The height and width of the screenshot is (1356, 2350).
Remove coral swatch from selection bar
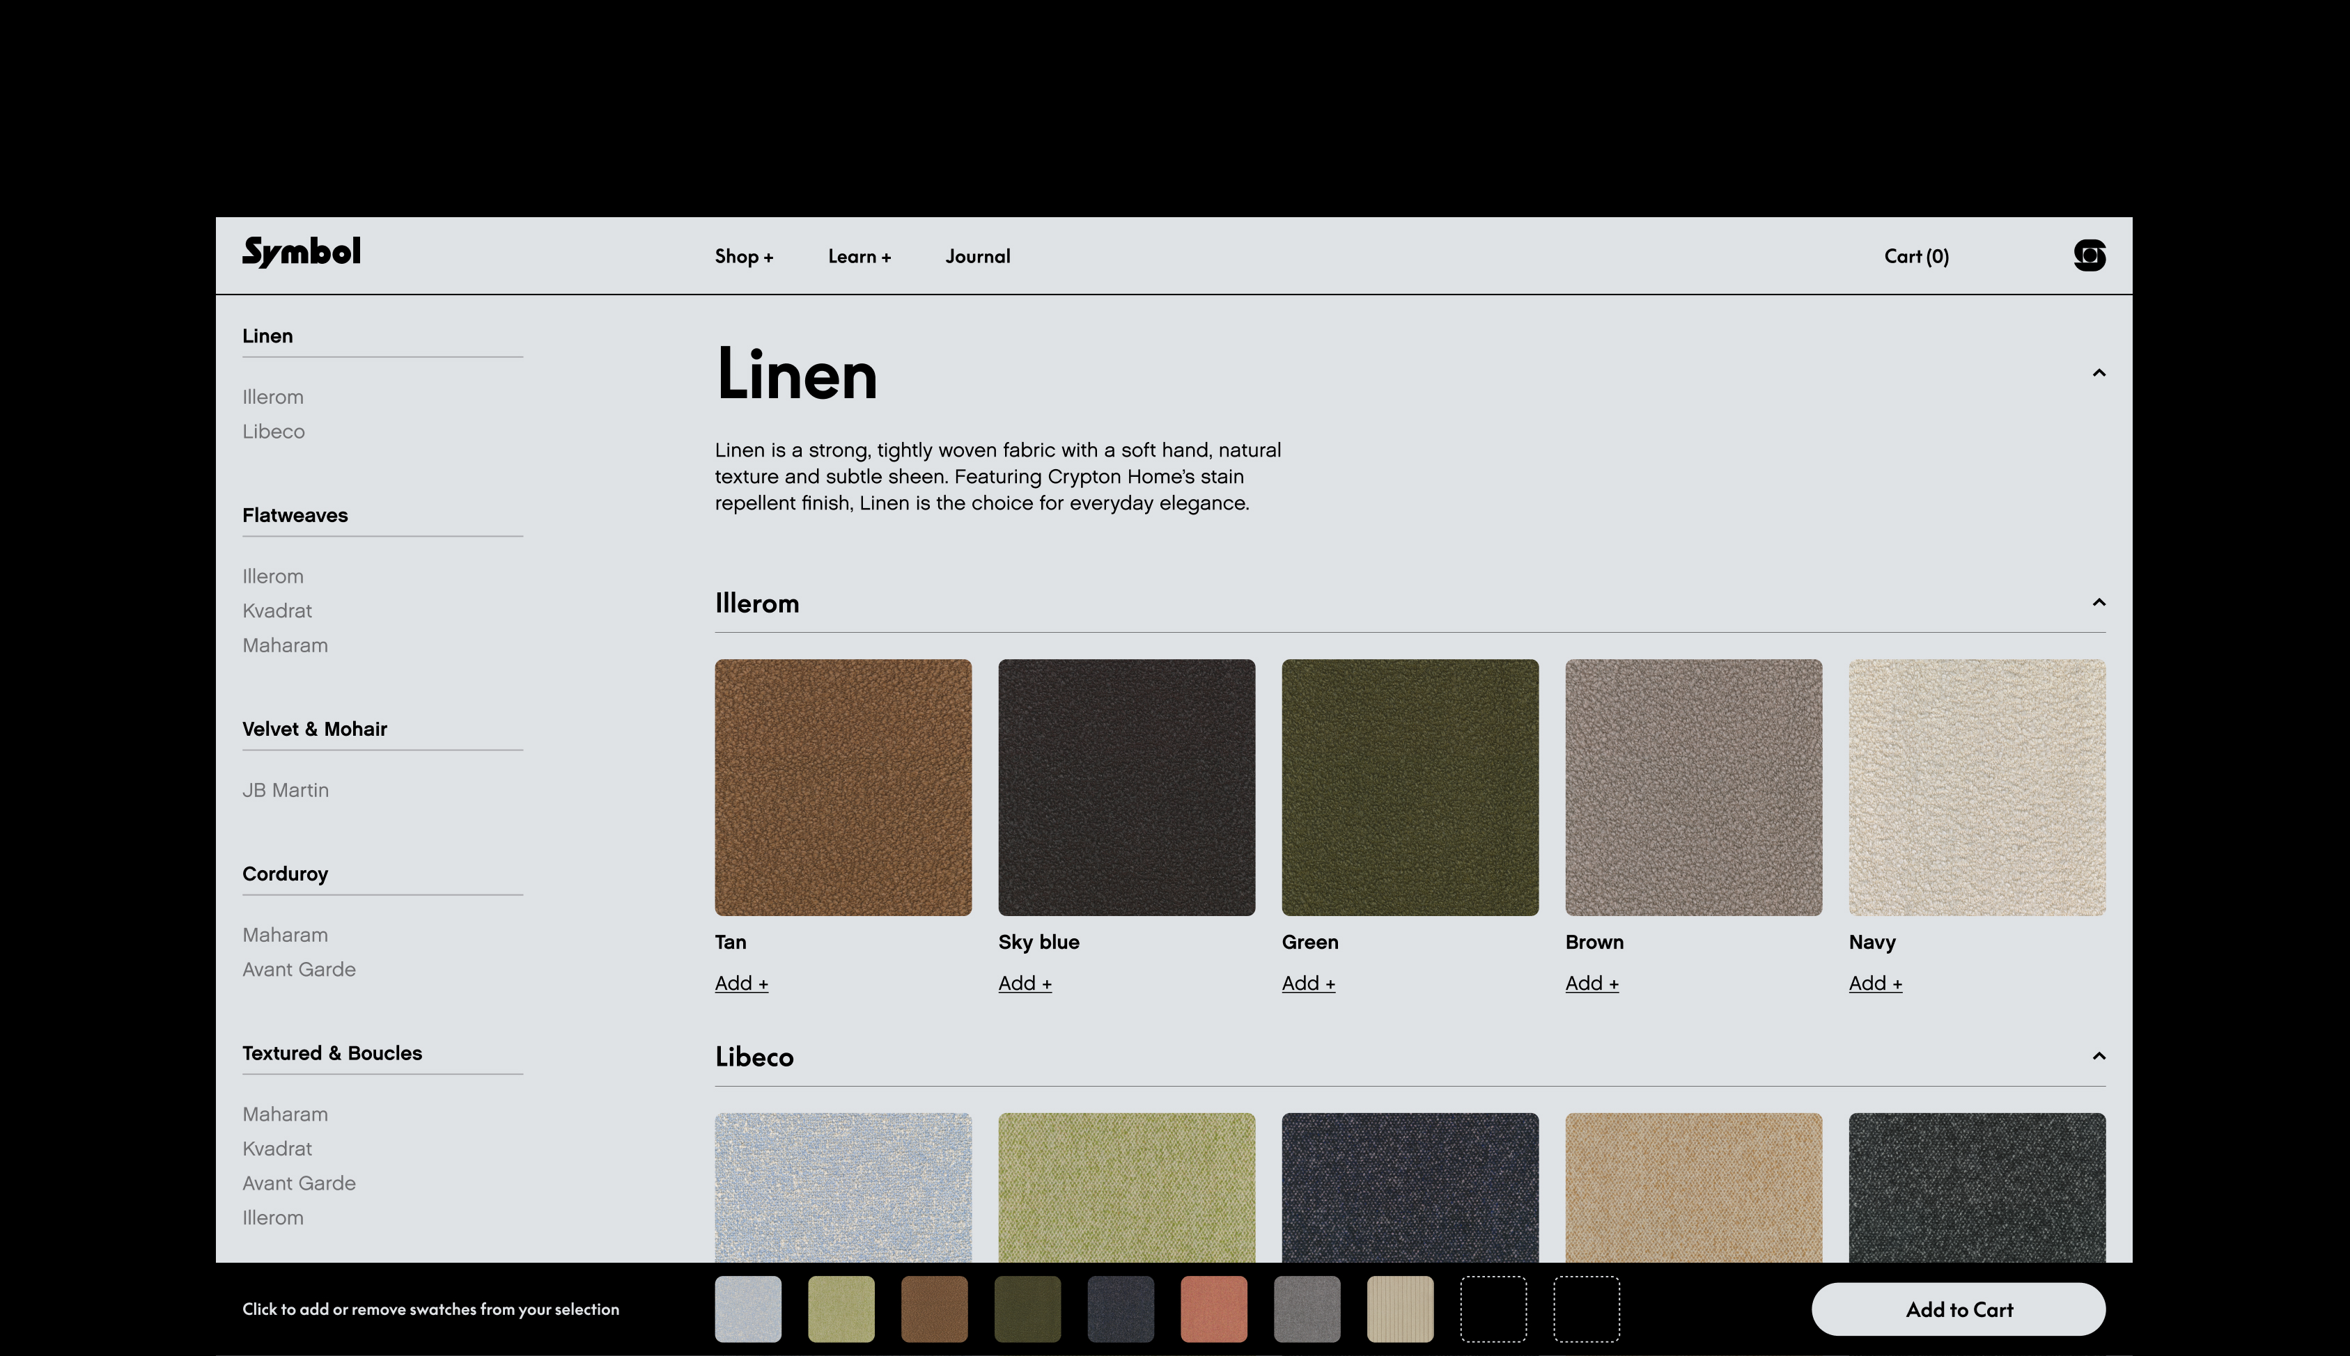[x=1213, y=1309]
